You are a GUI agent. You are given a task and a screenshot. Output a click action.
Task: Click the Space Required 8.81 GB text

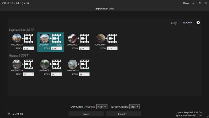189,113
